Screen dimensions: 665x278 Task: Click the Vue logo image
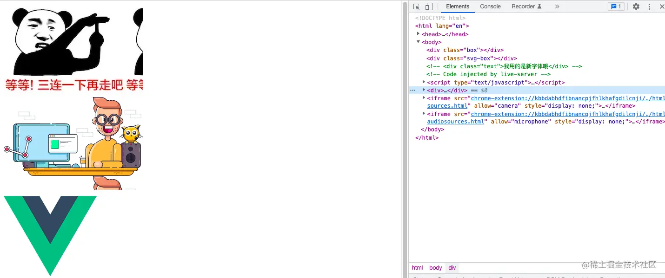[50, 236]
